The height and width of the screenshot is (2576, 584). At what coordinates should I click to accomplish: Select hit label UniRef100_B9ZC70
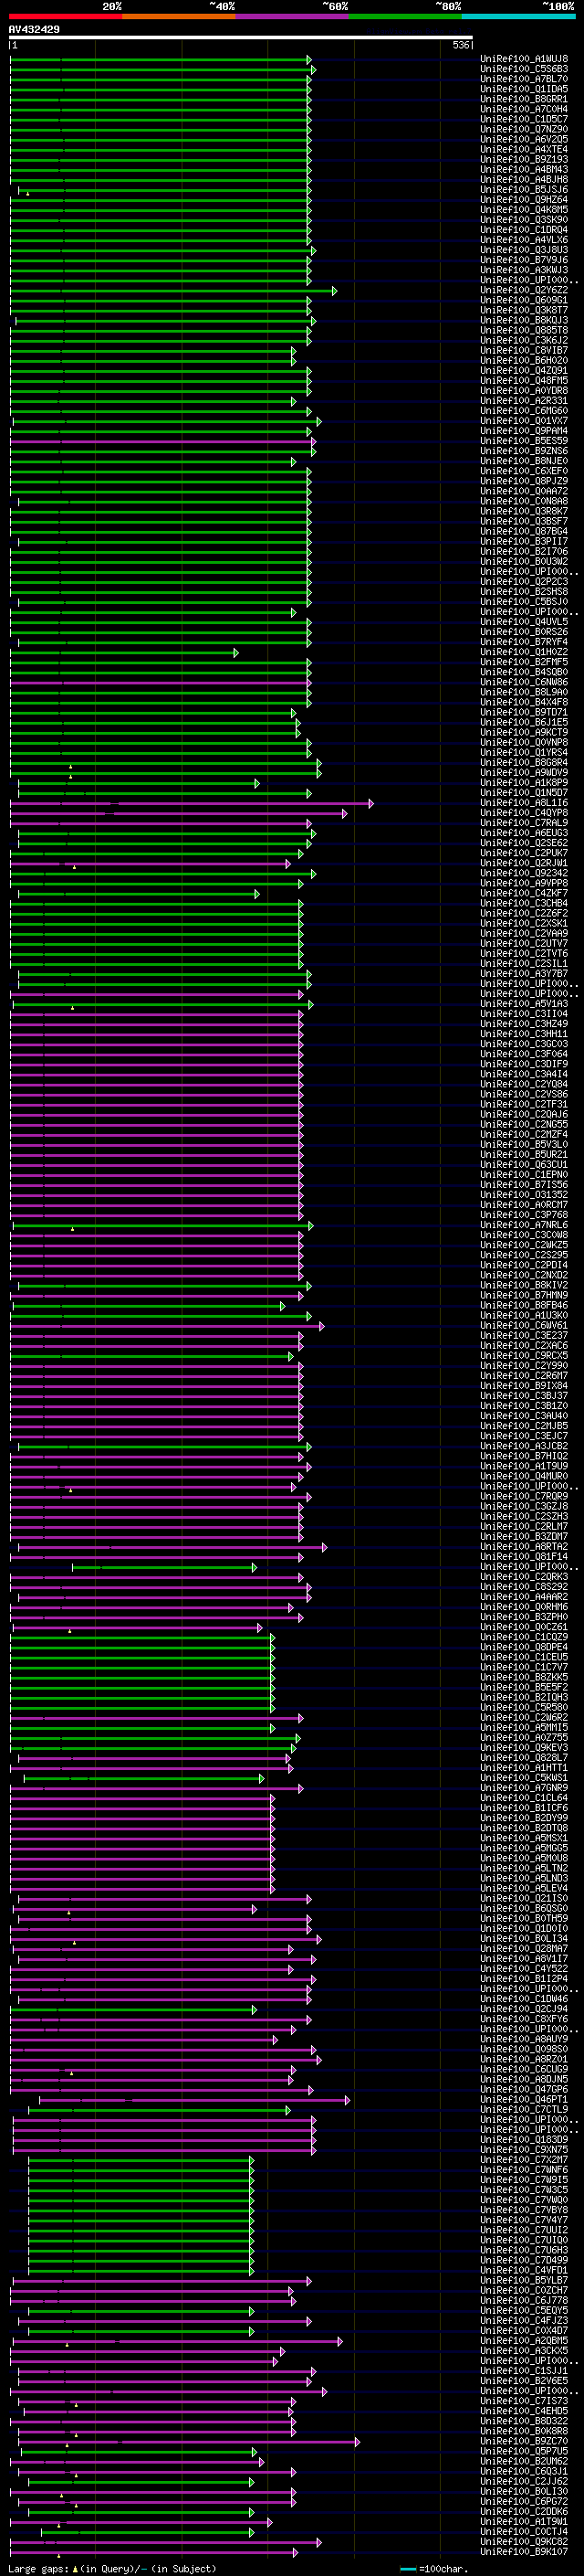(x=524, y=2441)
